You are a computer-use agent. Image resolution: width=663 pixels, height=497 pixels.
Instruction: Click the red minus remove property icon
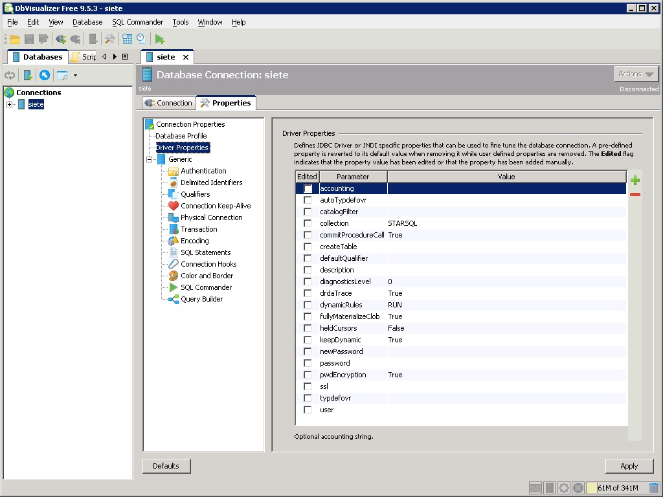(x=635, y=194)
